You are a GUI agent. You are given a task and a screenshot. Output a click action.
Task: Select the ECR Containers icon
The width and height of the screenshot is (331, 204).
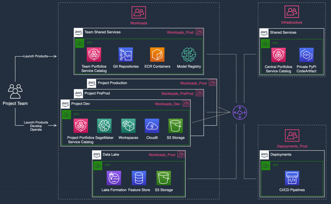click(157, 54)
